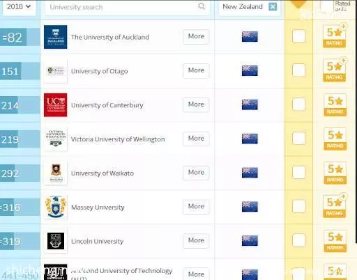This screenshot has height=280, width=357.
Task: Tick the compare checkbox for University of Auckland
Action: [x=298, y=36]
